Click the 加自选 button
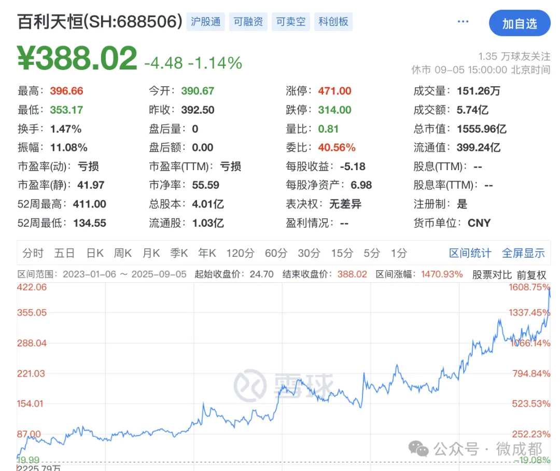The height and width of the screenshot is (471, 560). coord(519,23)
